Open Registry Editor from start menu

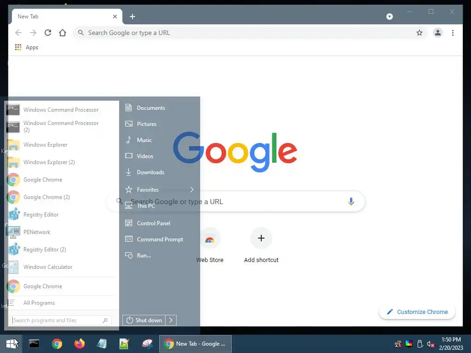pyautogui.click(x=61, y=215)
